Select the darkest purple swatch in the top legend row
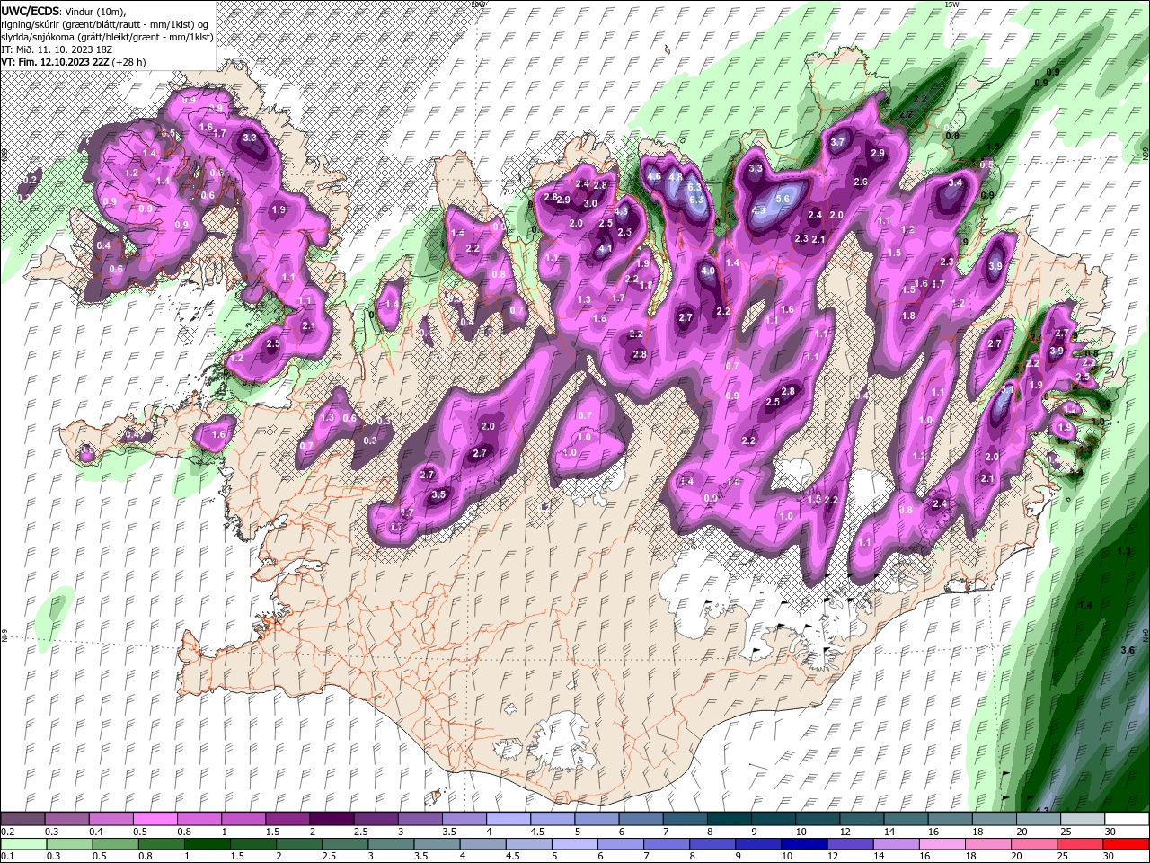The width and height of the screenshot is (1150, 863). click(331, 819)
